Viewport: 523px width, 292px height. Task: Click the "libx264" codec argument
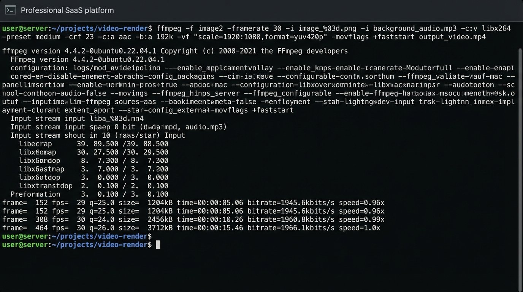coord(496,29)
